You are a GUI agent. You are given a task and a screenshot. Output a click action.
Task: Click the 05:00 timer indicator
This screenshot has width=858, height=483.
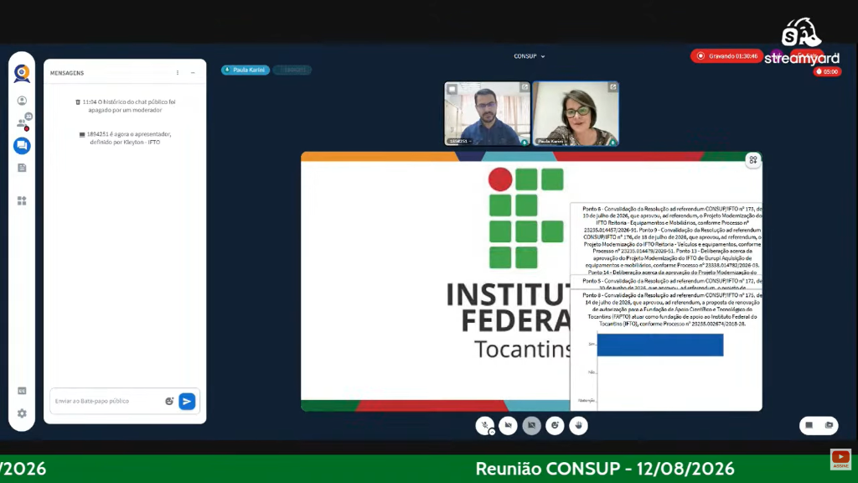click(x=827, y=72)
